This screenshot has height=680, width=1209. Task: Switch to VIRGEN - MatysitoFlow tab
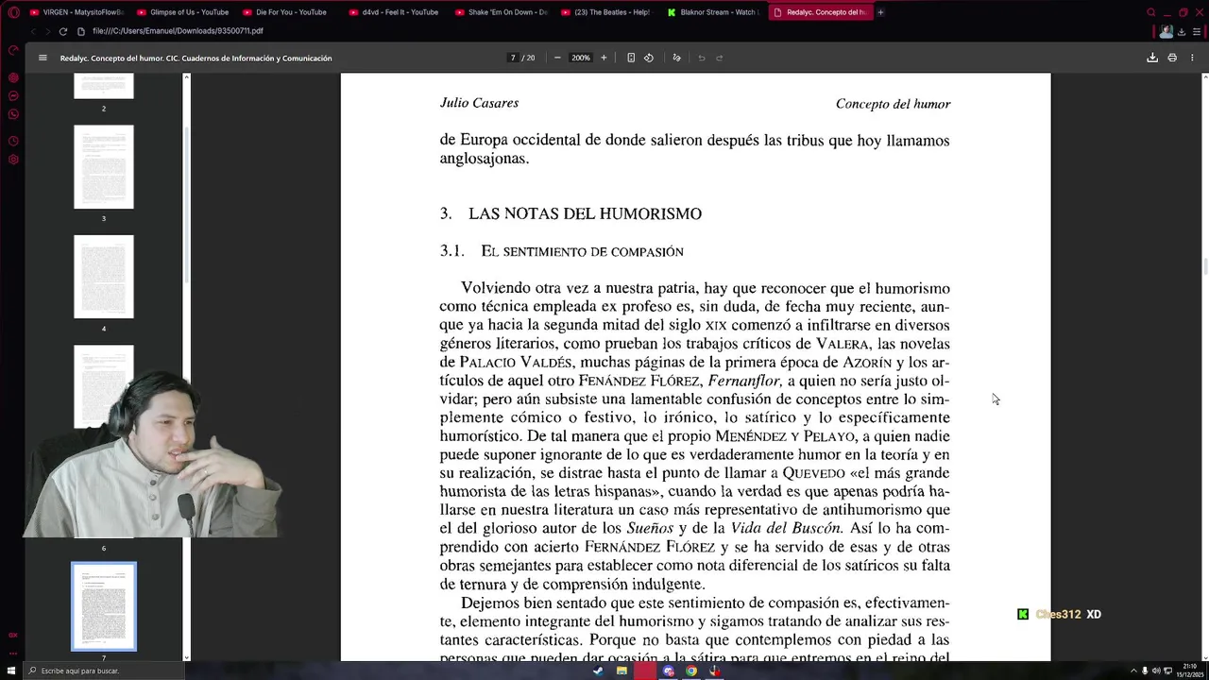[x=77, y=12]
